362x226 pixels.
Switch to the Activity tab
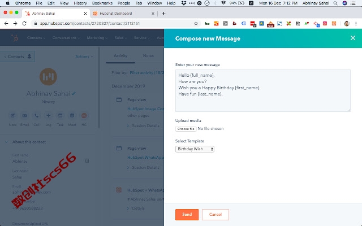point(120,56)
